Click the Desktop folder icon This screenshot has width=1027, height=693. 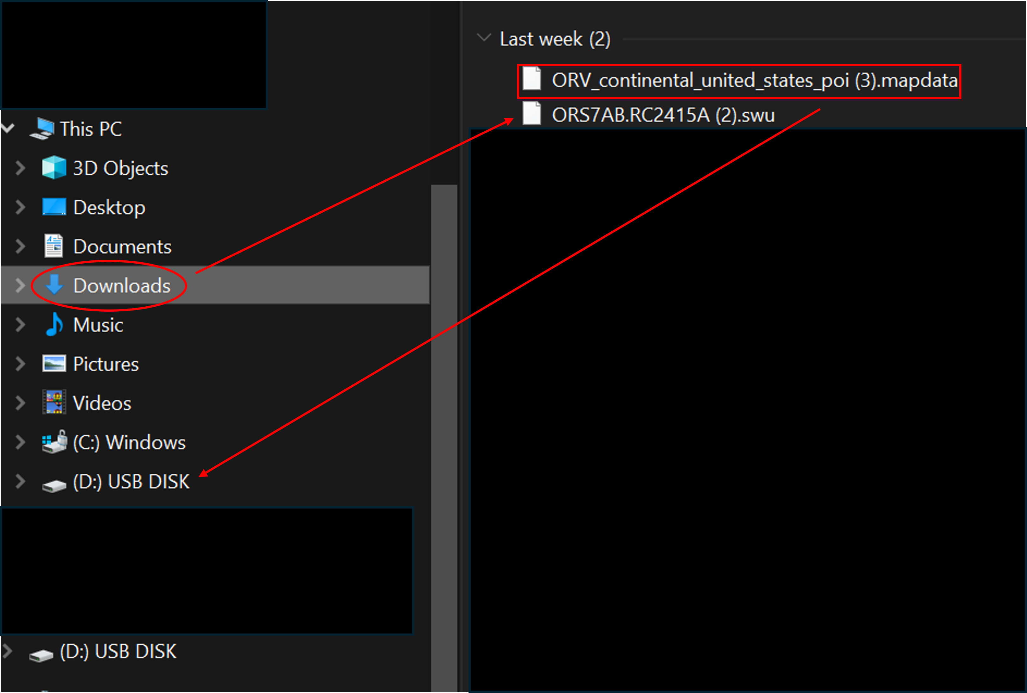click(x=54, y=207)
